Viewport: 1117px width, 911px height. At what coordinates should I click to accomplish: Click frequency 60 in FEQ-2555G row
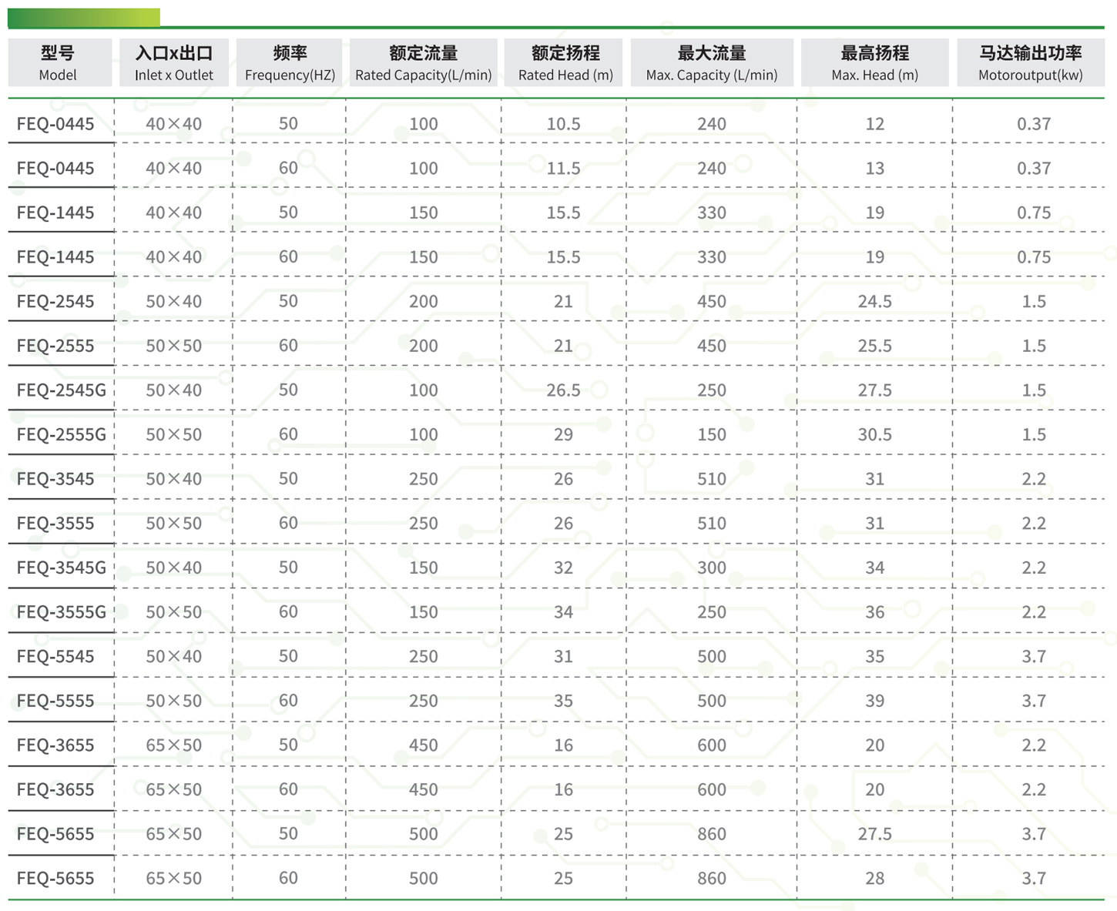coord(288,434)
